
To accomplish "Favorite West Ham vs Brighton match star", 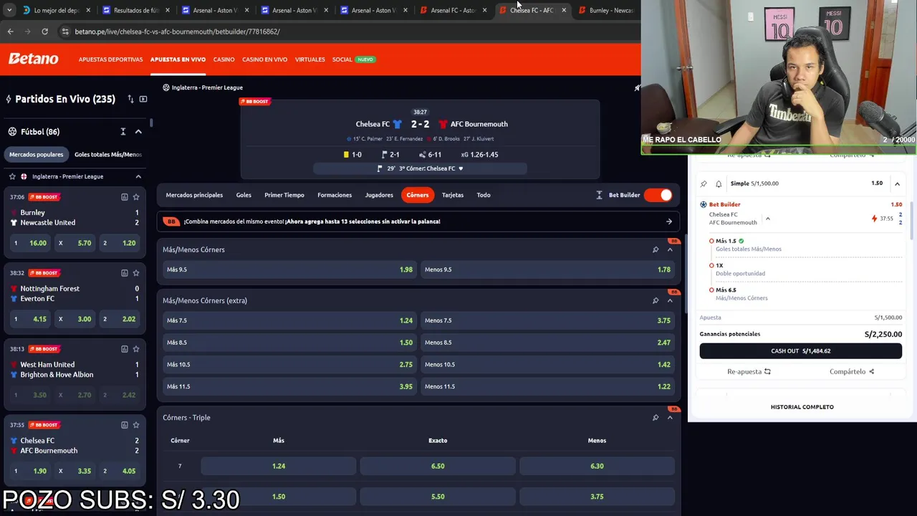I will (136, 349).
